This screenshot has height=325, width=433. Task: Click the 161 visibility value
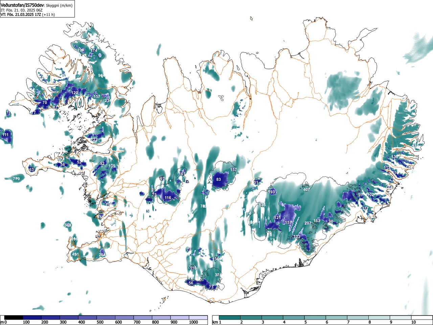click(182, 174)
